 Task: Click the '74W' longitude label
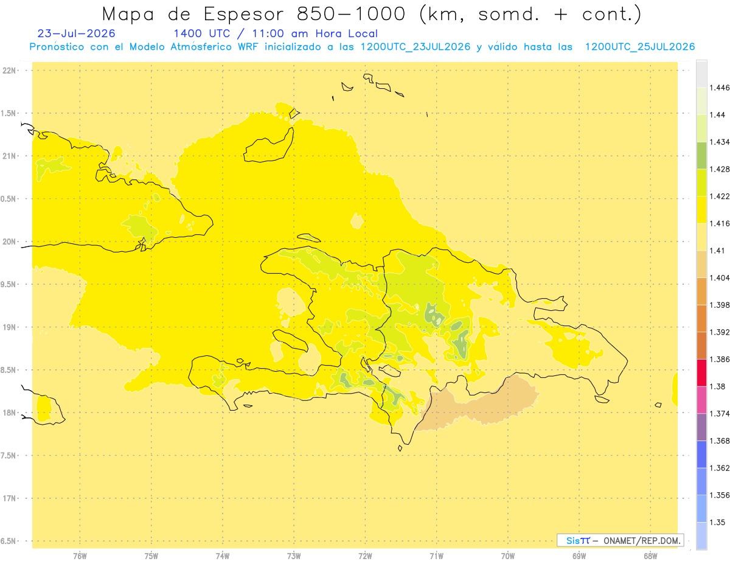click(223, 556)
